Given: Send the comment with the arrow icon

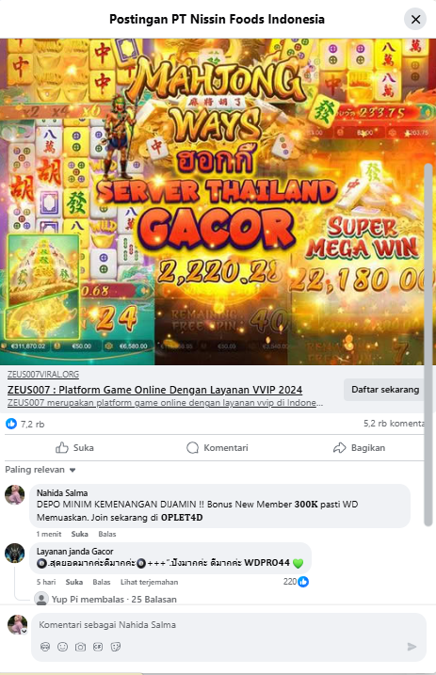Looking at the screenshot, I should click(412, 647).
